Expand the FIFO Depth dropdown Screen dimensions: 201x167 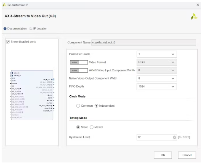(157, 87)
